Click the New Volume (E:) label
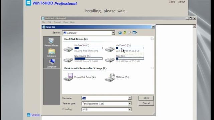The image size is (214, 120). [82, 56]
